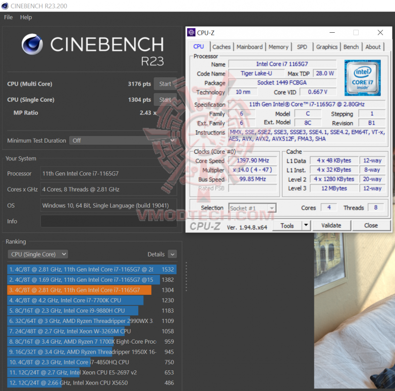
Task: Click the L1 Data value 4 x 48 KBytes
Action: click(334, 161)
